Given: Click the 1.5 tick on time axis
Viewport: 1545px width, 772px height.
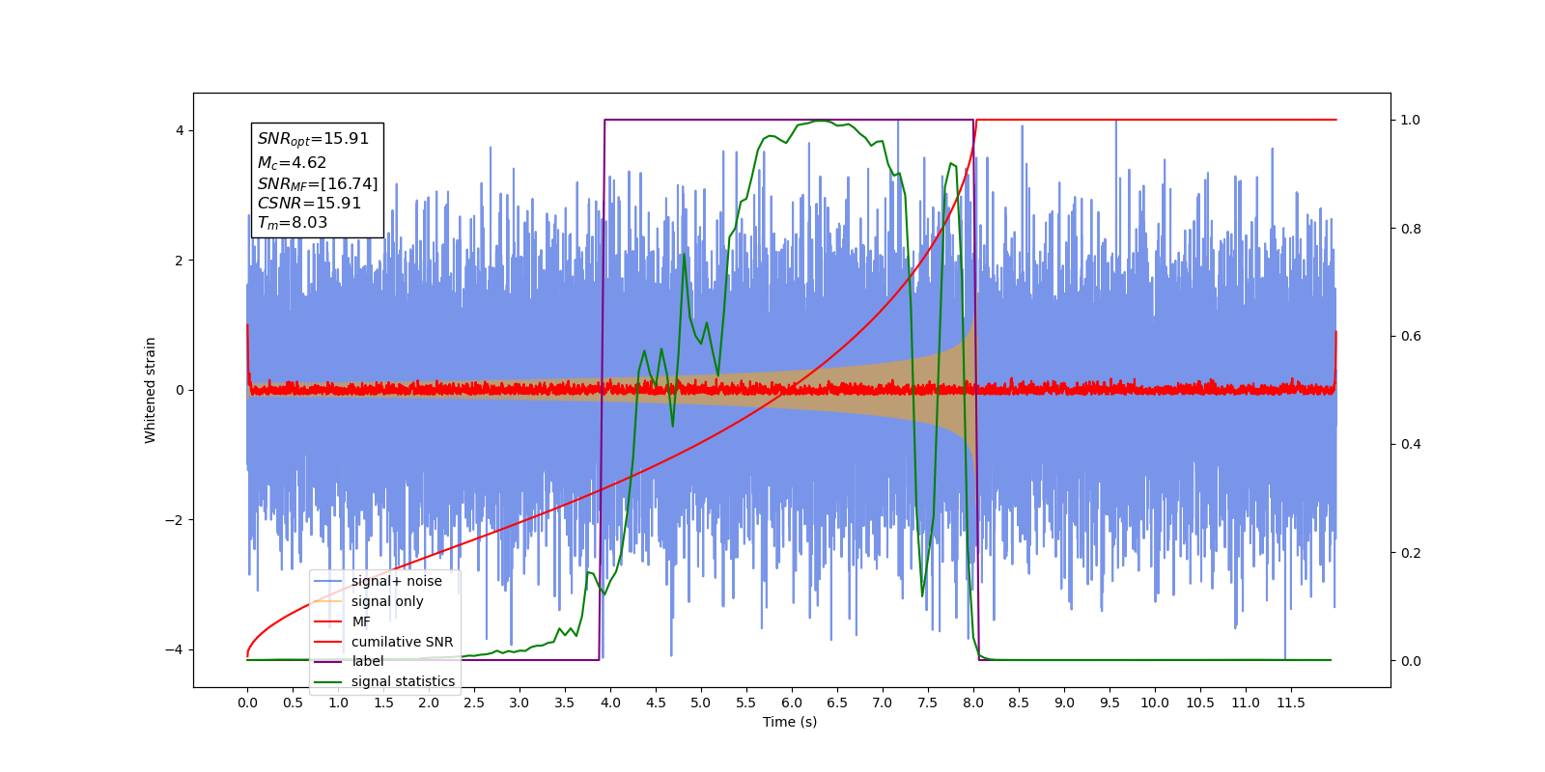Looking at the screenshot, I should [x=383, y=703].
